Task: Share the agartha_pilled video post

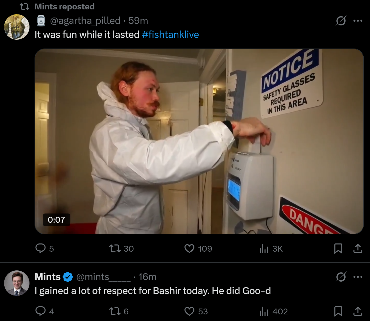Action: coord(358,248)
